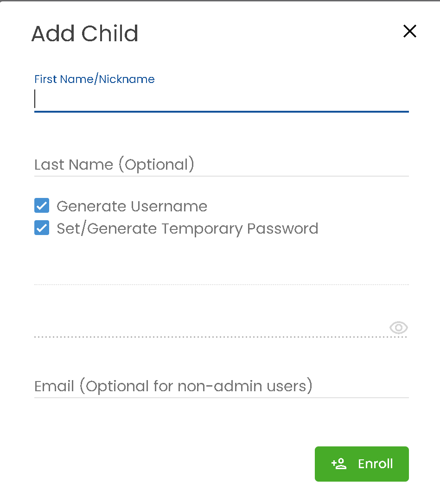Screen dimensions: 440x496
Task: Click the add-person icon on the Enroll button
Action: click(x=339, y=464)
